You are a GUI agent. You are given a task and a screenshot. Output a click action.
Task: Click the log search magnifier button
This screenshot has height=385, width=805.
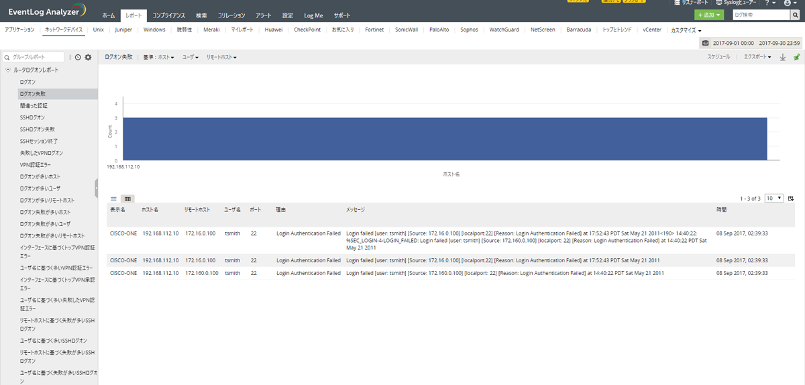coord(794,14)
